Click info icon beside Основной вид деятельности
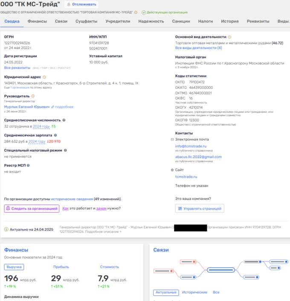 click(x=229, y=37)
